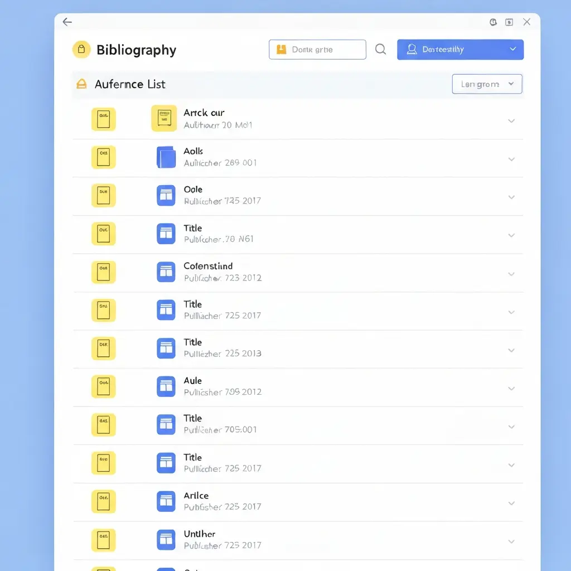
Task: Click yellow document icon beside Arrck our
Action: 164,118
